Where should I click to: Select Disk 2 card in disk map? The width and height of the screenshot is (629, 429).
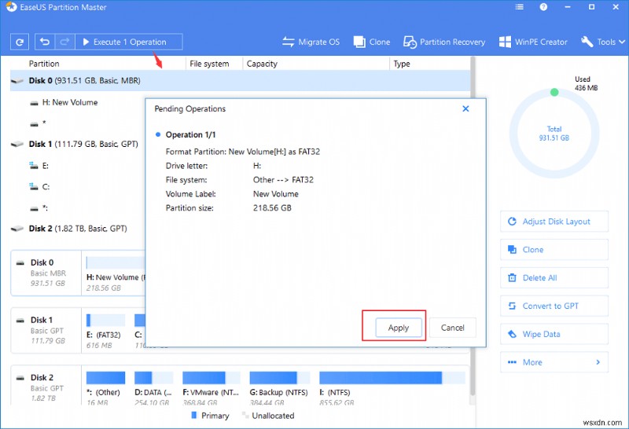click(46, 387)
